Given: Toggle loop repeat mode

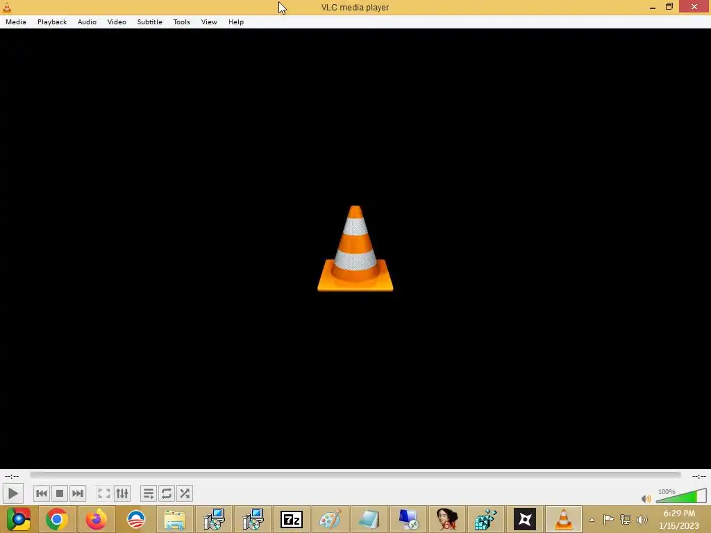Looking at the screenshot, I should (x=167, y=493).
